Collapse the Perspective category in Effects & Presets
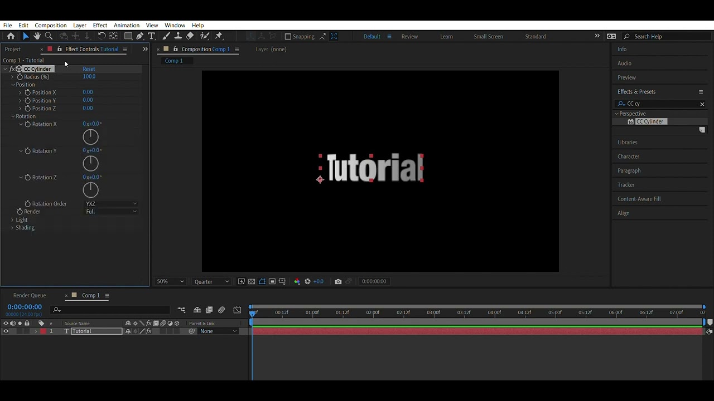The width and height of the screenshot is (714, 401). coord(617,114)
